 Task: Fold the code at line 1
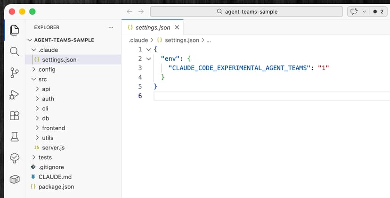(148, 49)
